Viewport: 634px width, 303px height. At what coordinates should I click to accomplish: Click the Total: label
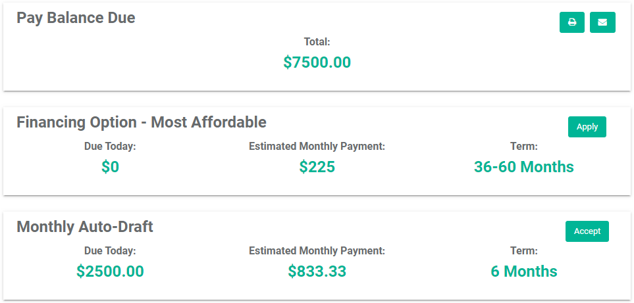pyautogui.click(x=317, y=41)
